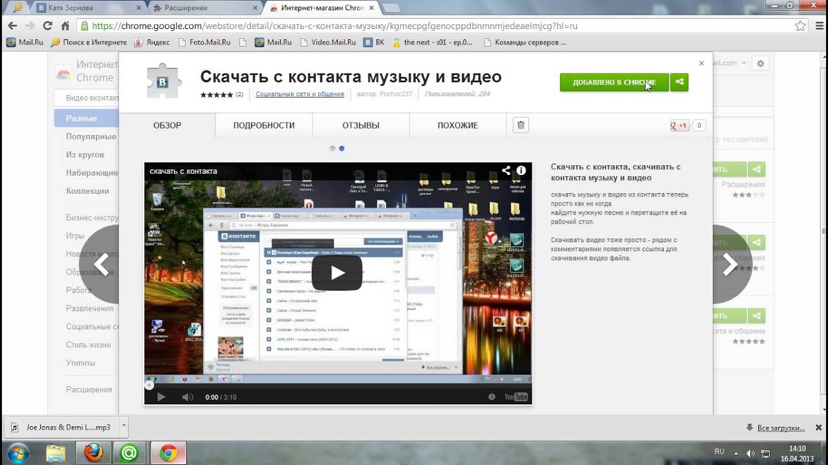Switch to the Расширения browser tab

click(x=204, y=8)
